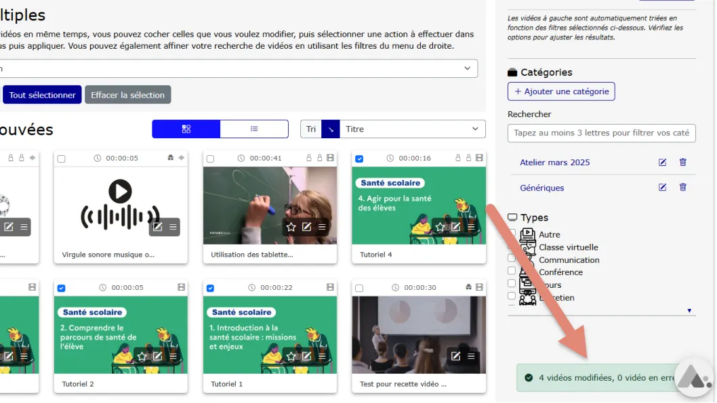Delete the Atelier mars 2025 category
Image resolution: width=717 pixels, height=403 pixels.
coord(682,162)
